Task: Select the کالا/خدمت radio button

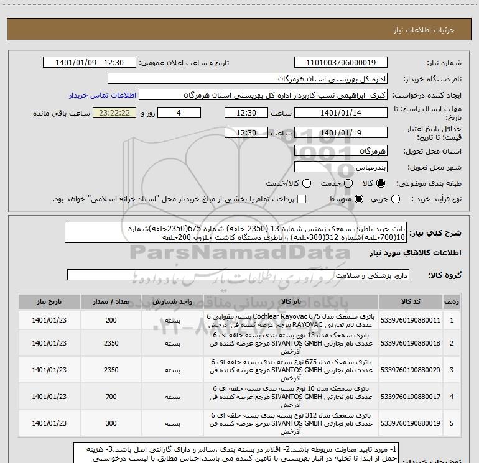Action: pyautogui.click(x=307, y=183)
